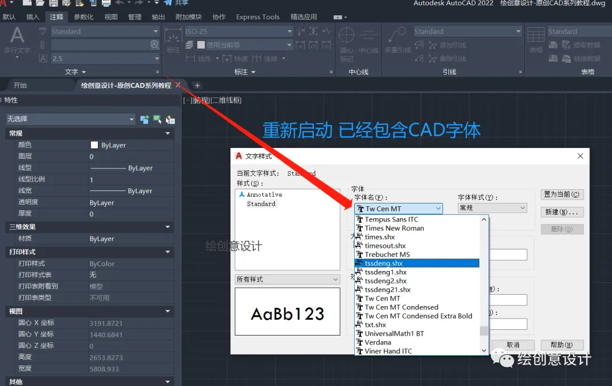This screenshot has width=612, height=386.
Task: Select the Multiline Text tool icon
Action: pyautogui.click(x=17, y=35)
